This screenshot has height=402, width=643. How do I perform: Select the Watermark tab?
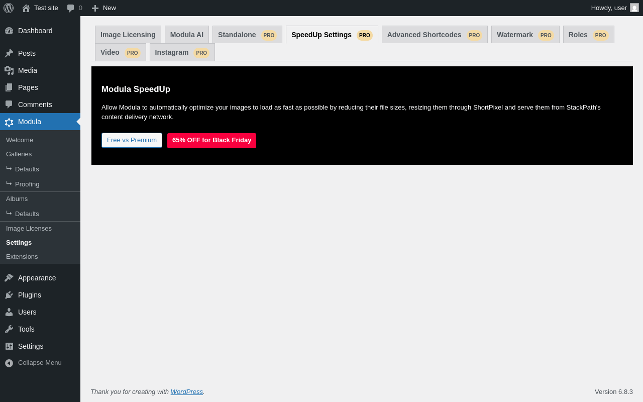click(525, 35)
